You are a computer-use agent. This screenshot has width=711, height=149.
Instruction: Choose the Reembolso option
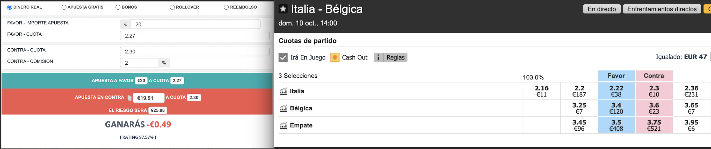226,7
